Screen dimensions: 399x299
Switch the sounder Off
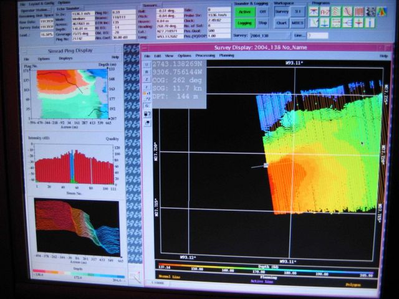[x=262, y=12]
